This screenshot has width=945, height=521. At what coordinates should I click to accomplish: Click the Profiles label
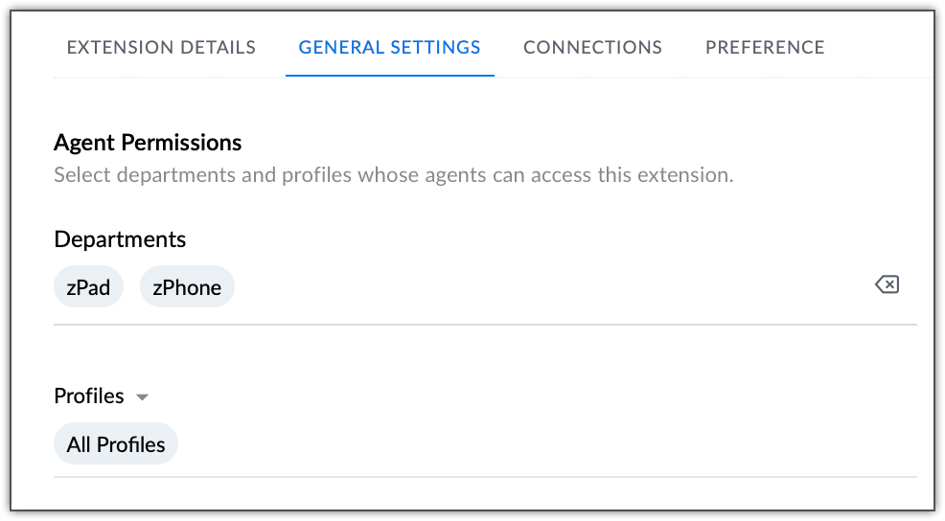click(x=89, y=396)
